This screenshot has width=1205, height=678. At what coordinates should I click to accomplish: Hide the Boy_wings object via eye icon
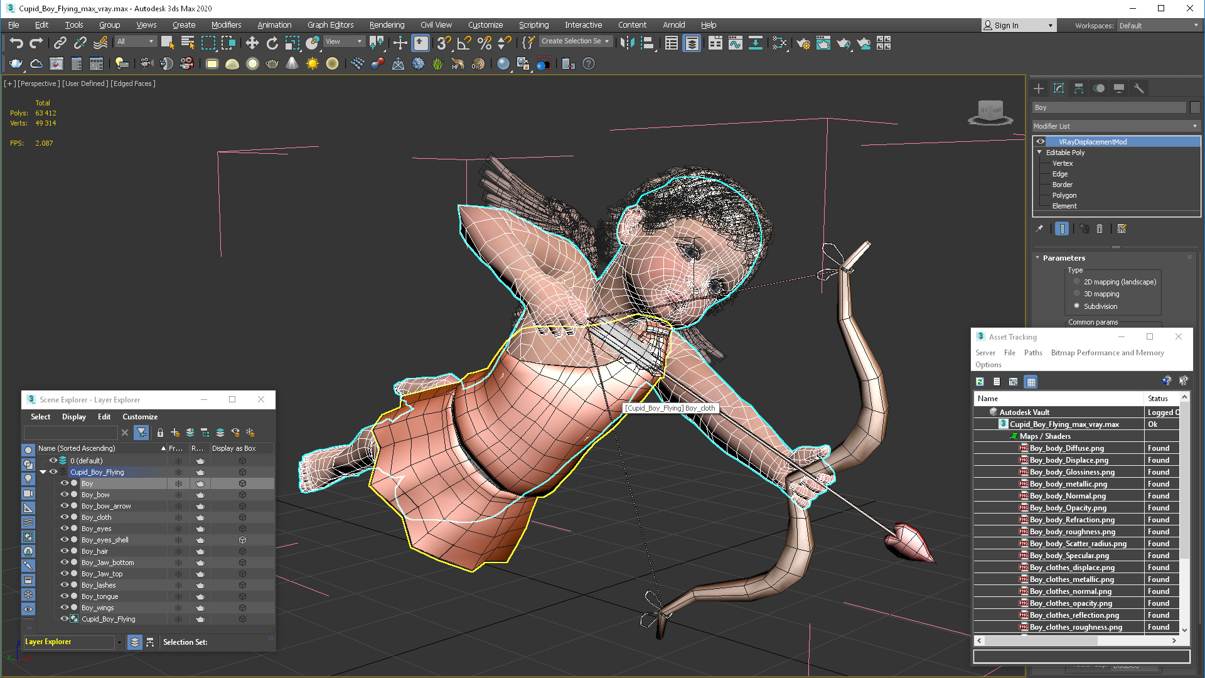coord(64,608)
